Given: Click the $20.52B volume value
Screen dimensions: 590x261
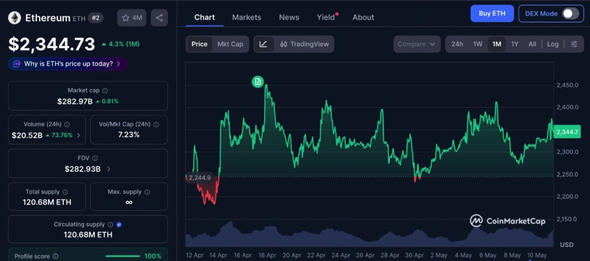Looking at the screenshot, I should click(27, 135).
